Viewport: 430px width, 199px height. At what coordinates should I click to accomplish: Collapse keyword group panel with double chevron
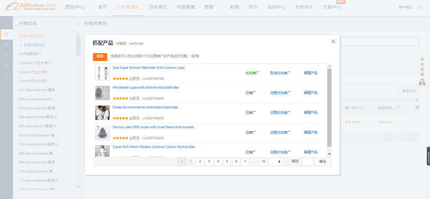78,24
